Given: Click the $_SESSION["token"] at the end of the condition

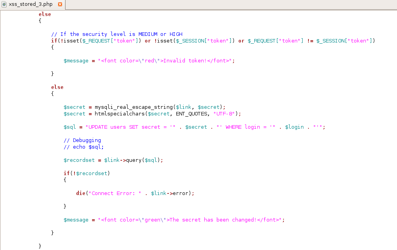Looking at the screenshot, I should (344, 41).
